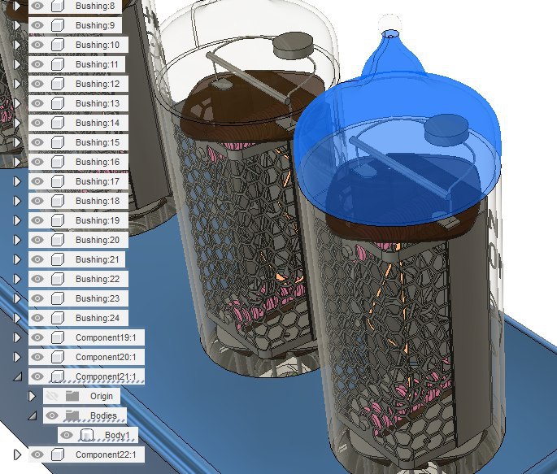Hide the Bushing:21 component
The height and width of the screenshot is (474, 557).
(x=37, y=259)
